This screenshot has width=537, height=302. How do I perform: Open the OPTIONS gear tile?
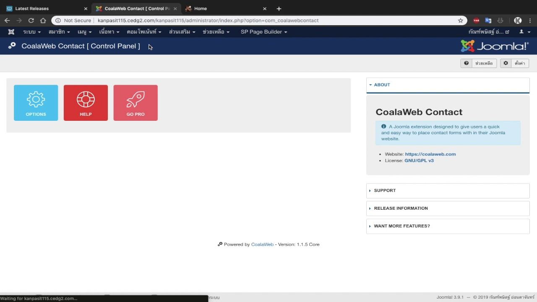[36, 103]
